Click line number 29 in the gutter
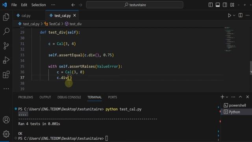Viewport: 252px width, 142px height. (22, 32)
